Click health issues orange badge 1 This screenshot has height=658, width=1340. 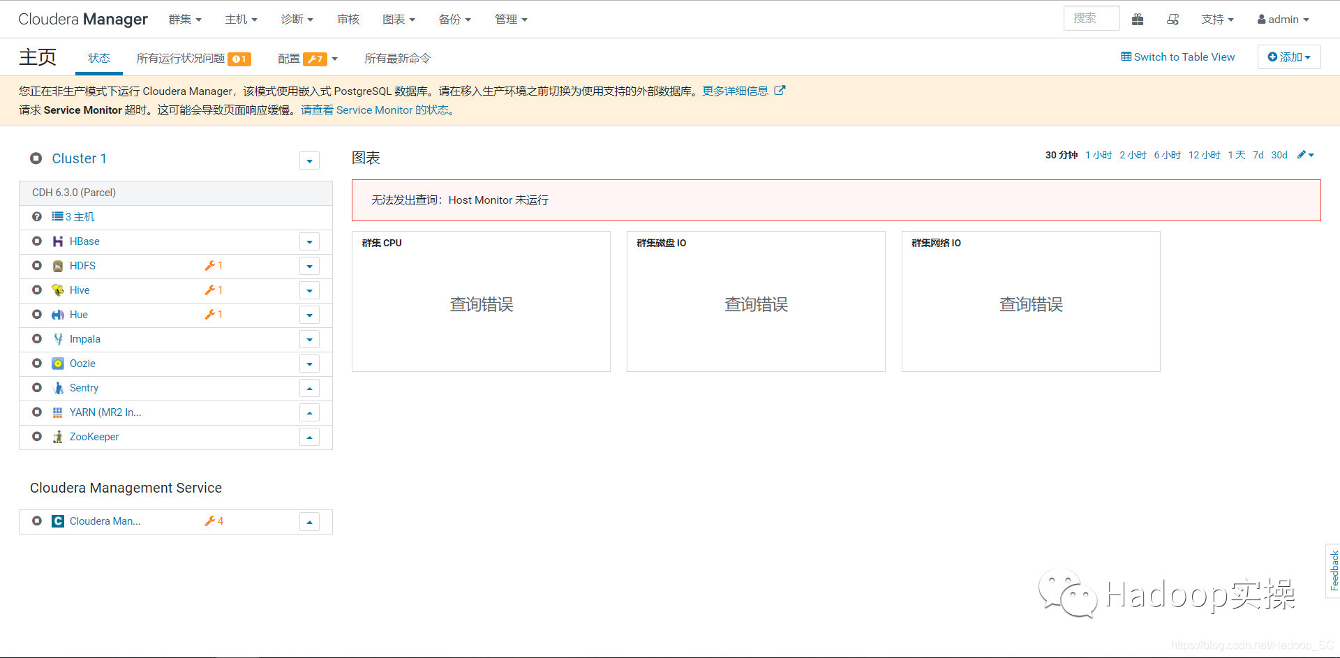coord(239,59)
